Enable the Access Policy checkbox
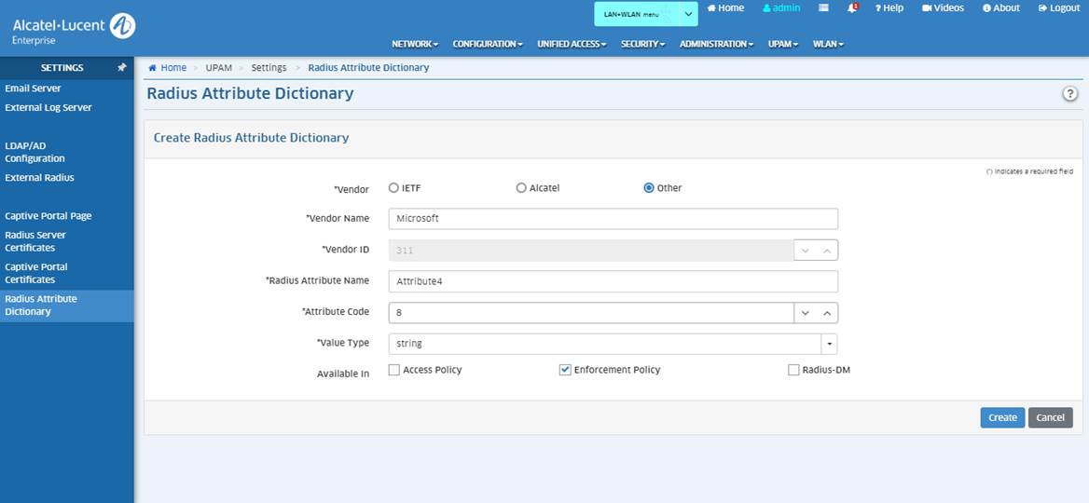The image size is (1089, 503). click(394, 370)
